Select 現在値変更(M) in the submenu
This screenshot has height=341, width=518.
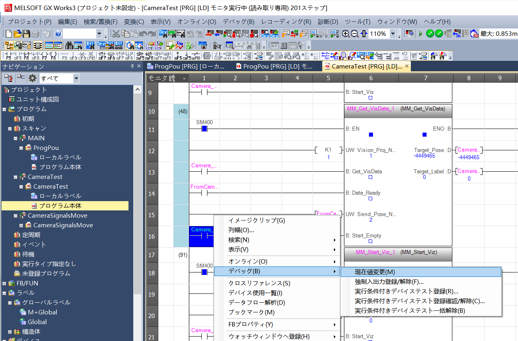(375, 272)
